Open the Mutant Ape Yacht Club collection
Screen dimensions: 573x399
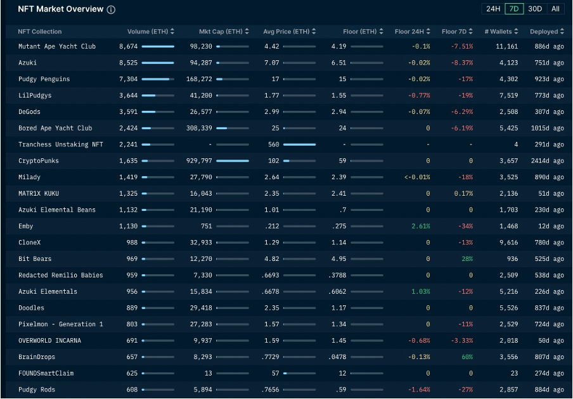[57, 46]
